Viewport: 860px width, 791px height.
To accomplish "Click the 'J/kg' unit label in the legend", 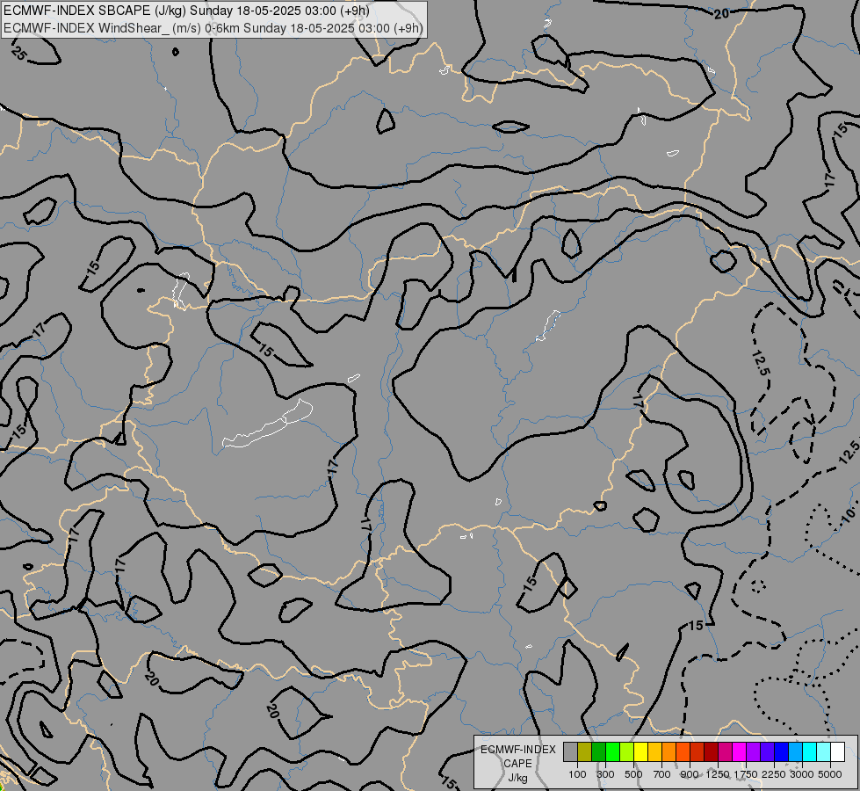I will (x=517, y=778).
